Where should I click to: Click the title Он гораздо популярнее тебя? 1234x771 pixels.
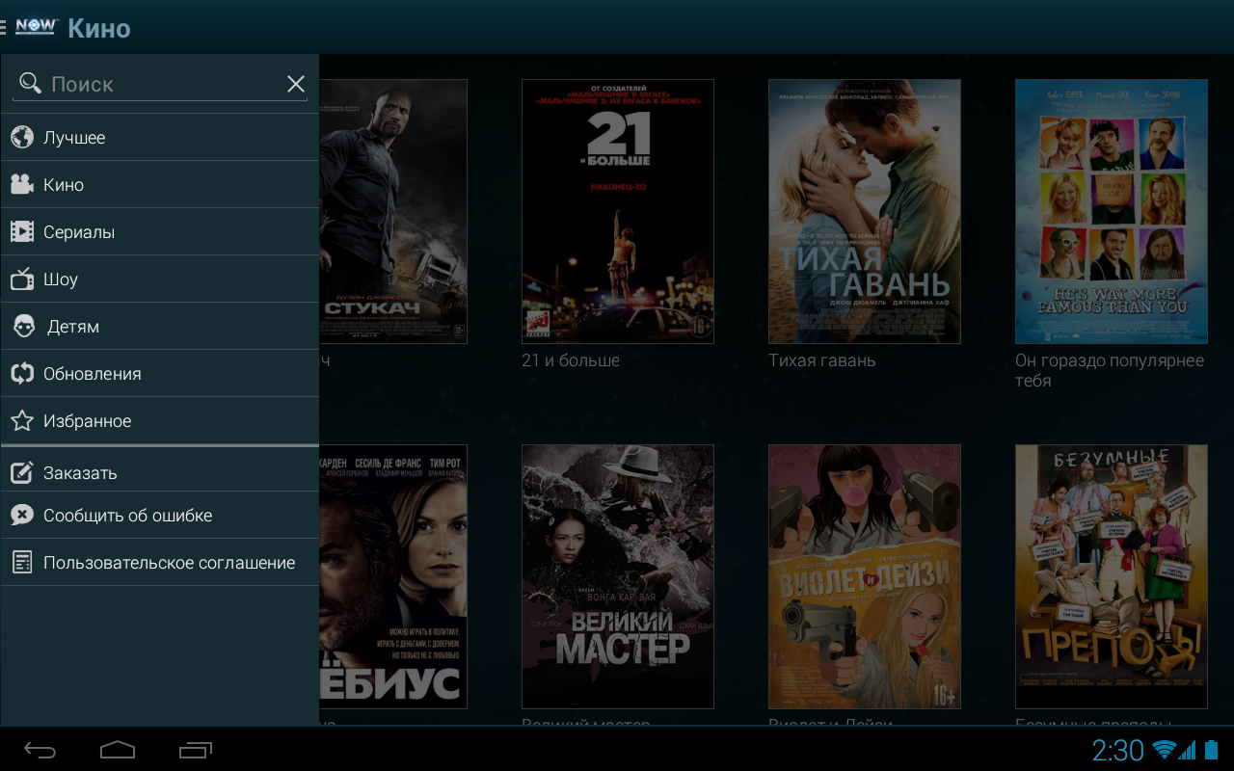pos(1110,370)
